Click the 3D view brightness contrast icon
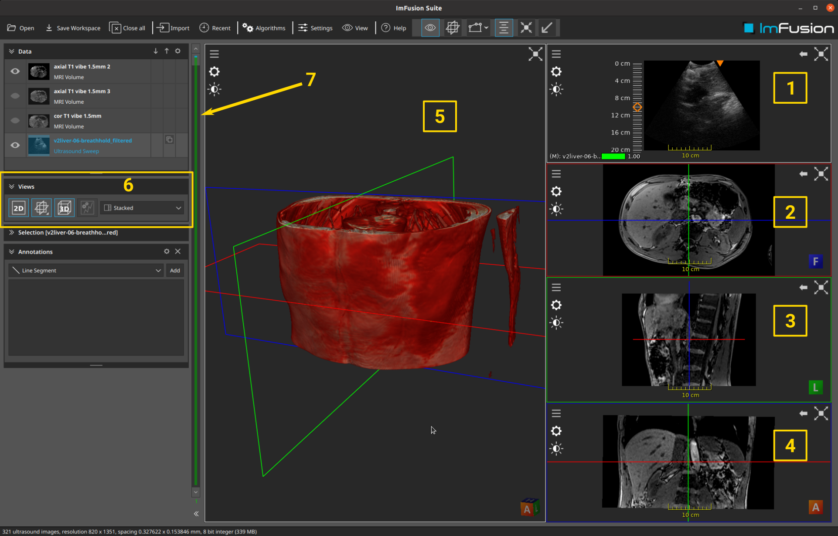Image resolution: width=838 pixels, height=536 pixels. tap(214, 89)
